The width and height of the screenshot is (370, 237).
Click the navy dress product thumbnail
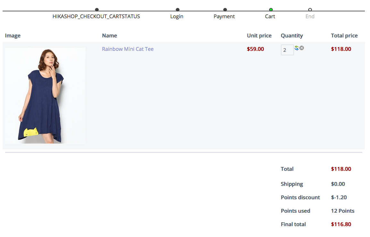point(45,95)
